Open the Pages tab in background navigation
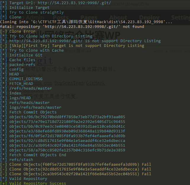 89,18
